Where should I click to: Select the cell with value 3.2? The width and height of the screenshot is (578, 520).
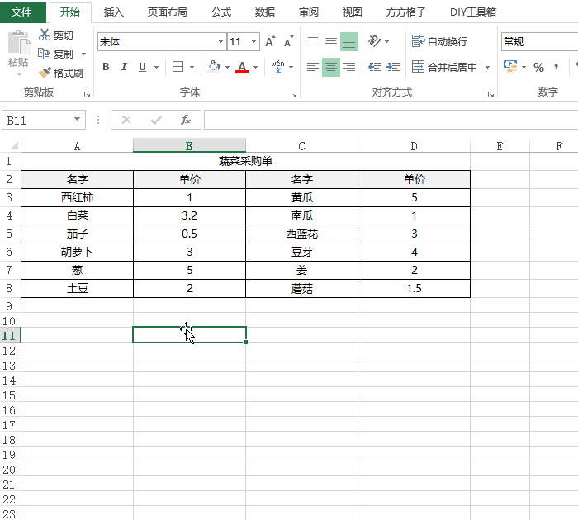tap(189, 215)
